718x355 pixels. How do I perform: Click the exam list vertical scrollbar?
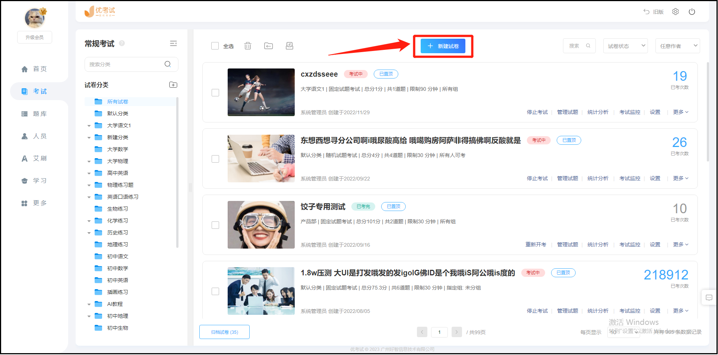[x=708, y=112]
